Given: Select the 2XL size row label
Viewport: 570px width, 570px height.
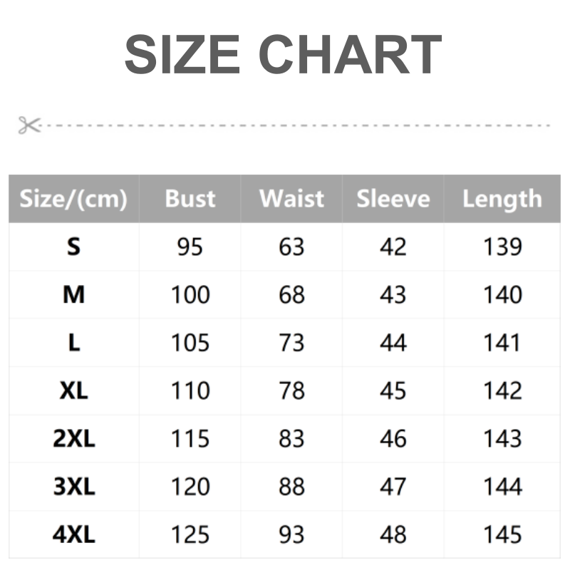Looking at the screenshot, I should tap(73, 439).
